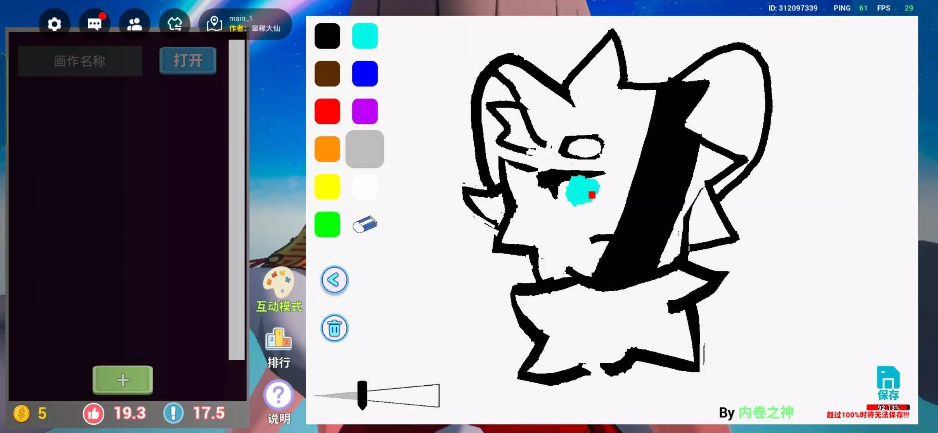This screenshot has height=433, width=938.
Task: Select the eraser tool
Action: pyautogui.click(x=365, y=225)
